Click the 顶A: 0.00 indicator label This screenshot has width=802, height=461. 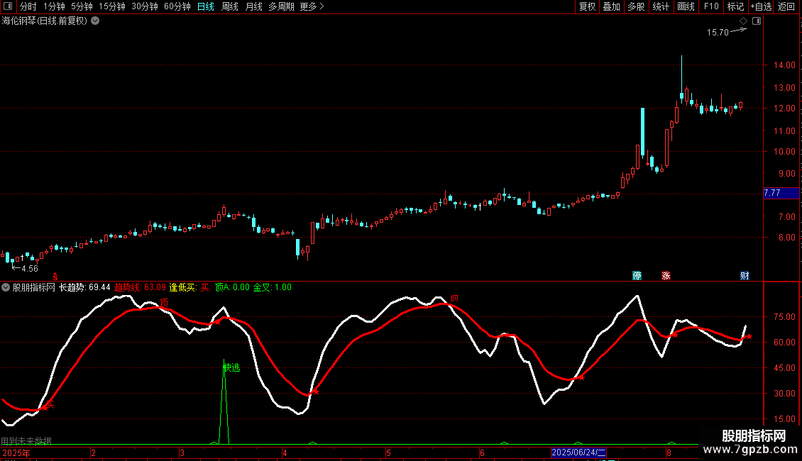point(232,287)
